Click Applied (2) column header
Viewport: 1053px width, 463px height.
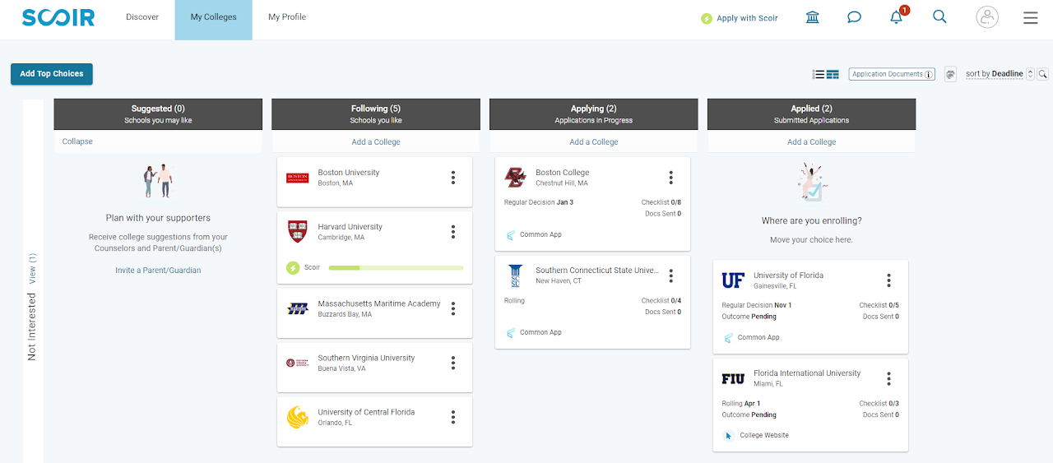pyautogui.click(x=811, y=114)
